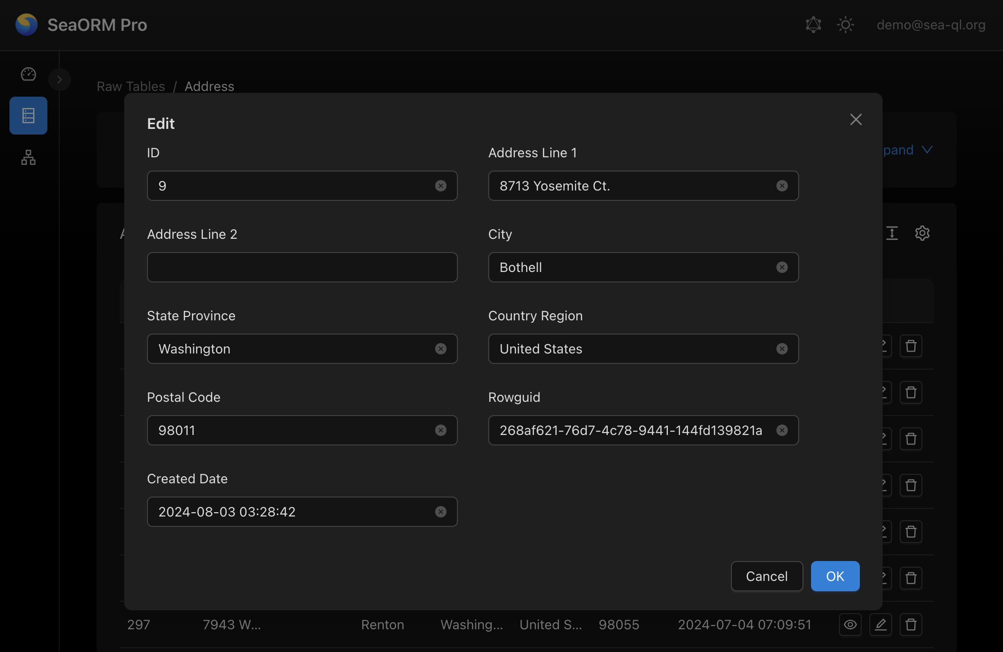This screenshot has width=1003, height=652.
Task: Clear the Created Date field value
Action: (441, 512)
